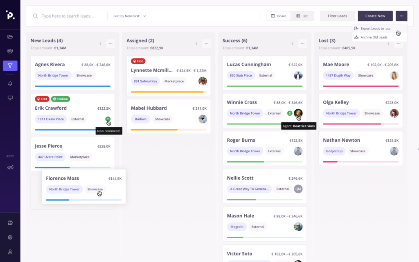This screenshot has width=419, height=262.
Task: Open the notifications bell icon
Action: tap(10, 84)
